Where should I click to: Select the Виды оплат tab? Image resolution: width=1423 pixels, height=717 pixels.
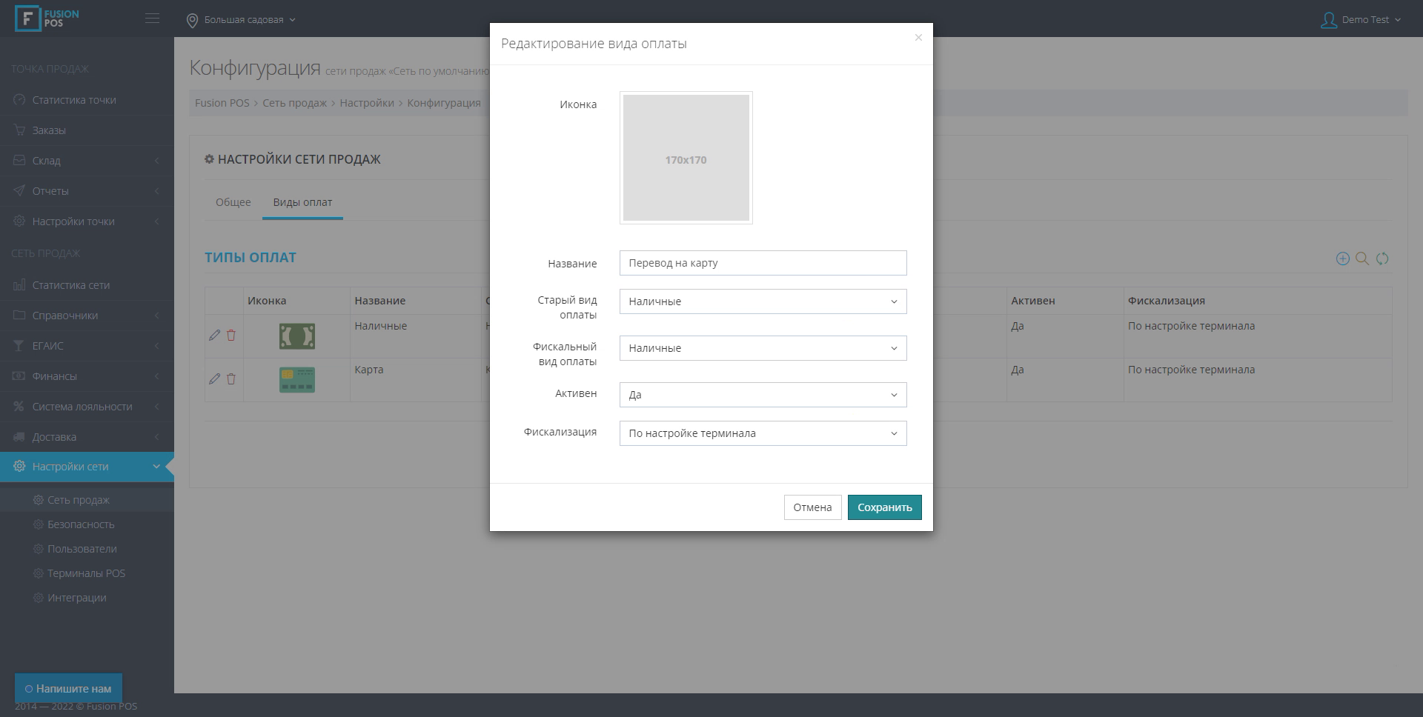(x=302, y=202)
